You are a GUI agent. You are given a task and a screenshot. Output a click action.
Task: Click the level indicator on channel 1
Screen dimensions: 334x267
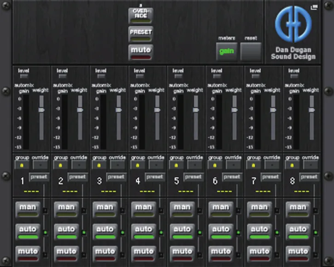tap(23, 76)
